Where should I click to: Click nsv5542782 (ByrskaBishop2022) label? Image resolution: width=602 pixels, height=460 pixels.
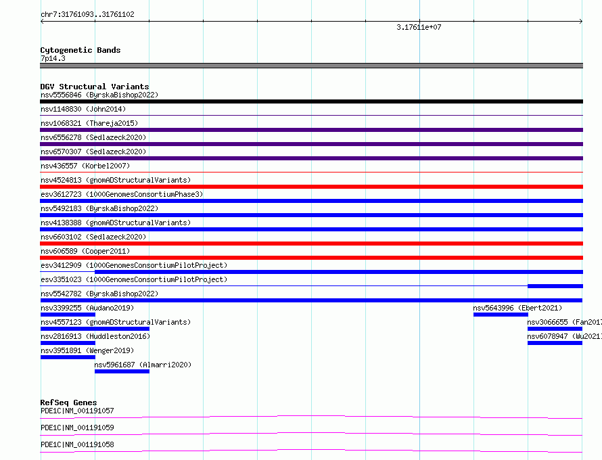99,294
